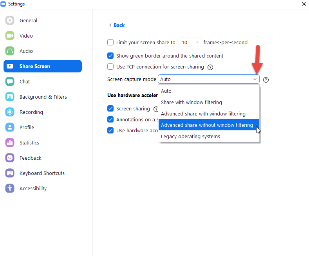Click the Video camera icon

pos(10,36)
